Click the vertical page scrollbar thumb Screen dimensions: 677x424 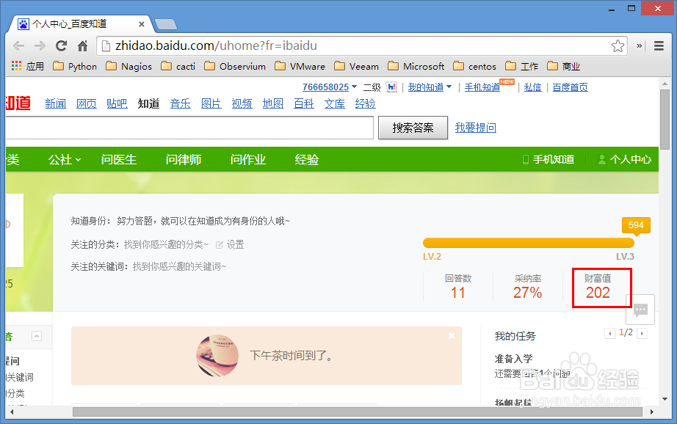click(x=665, y=119)
